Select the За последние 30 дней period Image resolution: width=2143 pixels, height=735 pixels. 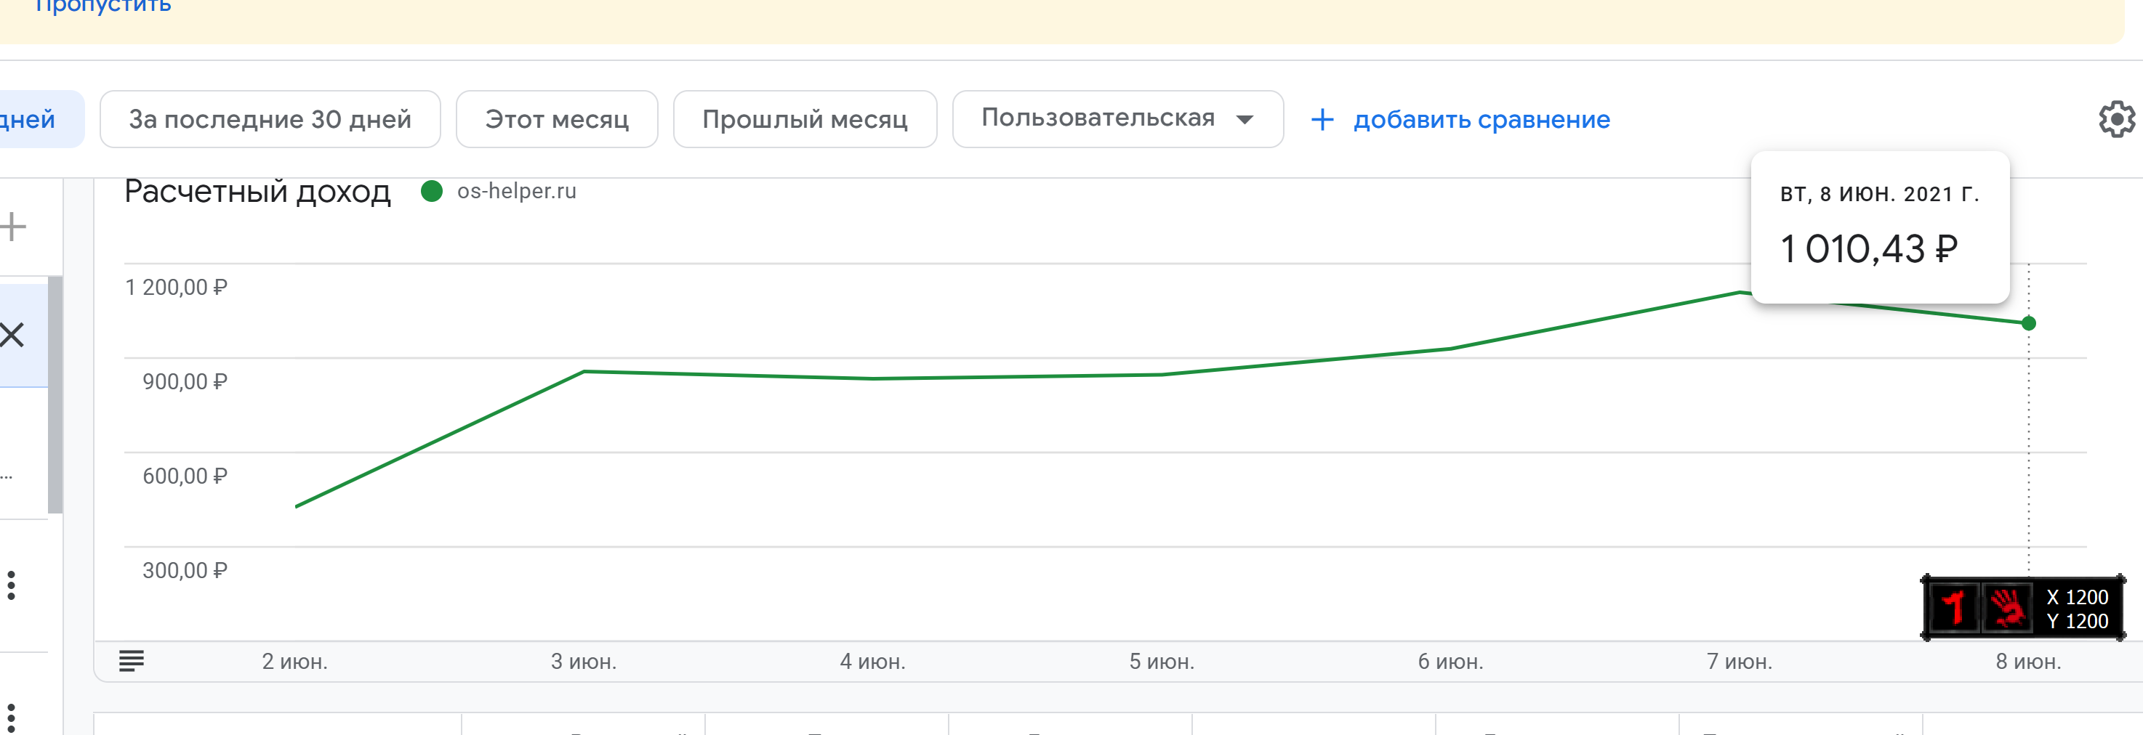pyautogui.click(x=270, y=119)
